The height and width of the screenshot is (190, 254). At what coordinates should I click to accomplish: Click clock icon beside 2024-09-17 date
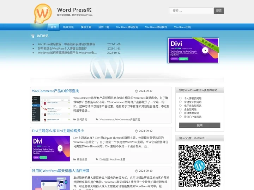(137, 91)
